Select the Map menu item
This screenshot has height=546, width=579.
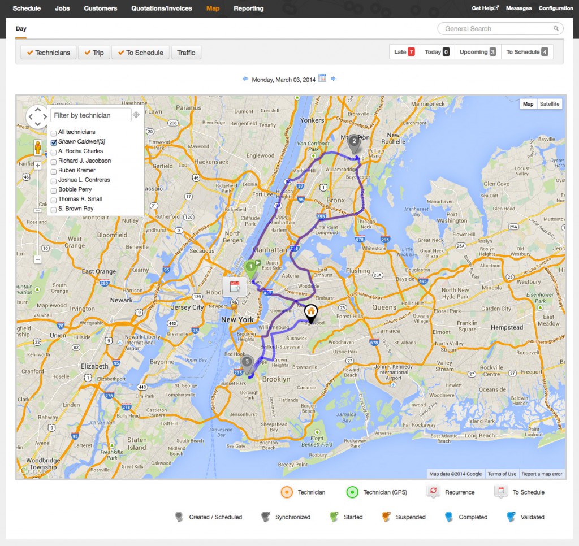[213, 8]
